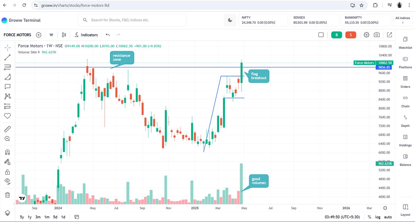This screenshot has width=415, height=222.
Task: Click the trash remove drawings icon
Action: point(7,195)
